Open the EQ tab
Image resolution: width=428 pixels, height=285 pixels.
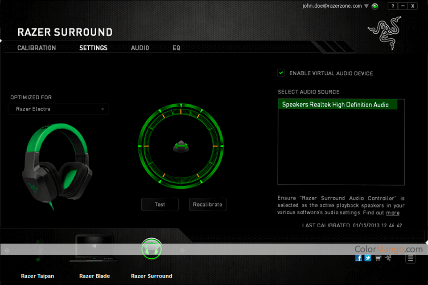(x=177, y=48)
